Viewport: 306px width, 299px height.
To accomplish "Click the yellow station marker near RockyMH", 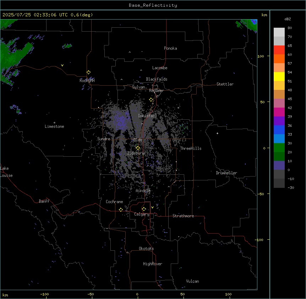I will click(x=89, y=72).
